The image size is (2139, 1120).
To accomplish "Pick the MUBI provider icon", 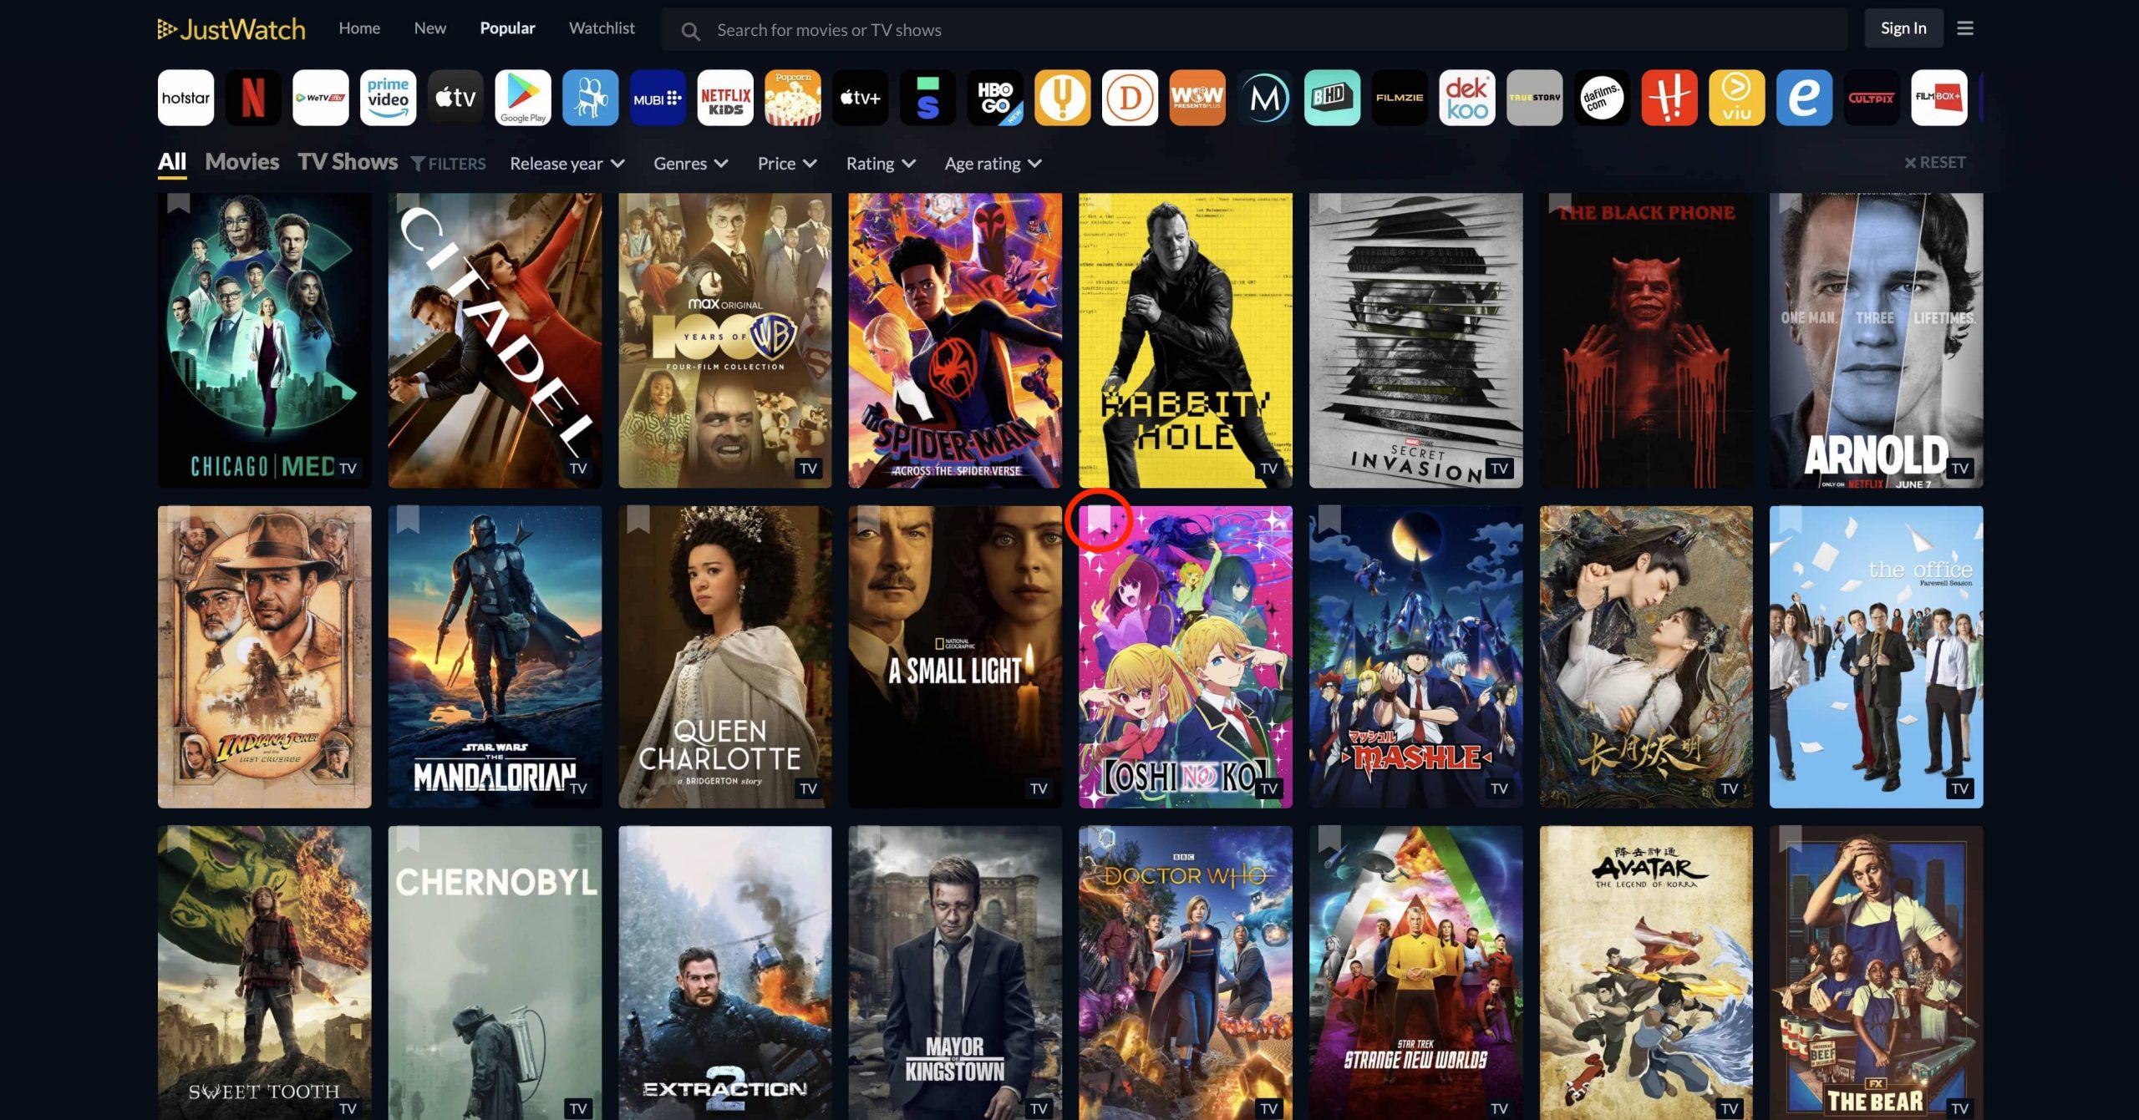I will point(658,98).
